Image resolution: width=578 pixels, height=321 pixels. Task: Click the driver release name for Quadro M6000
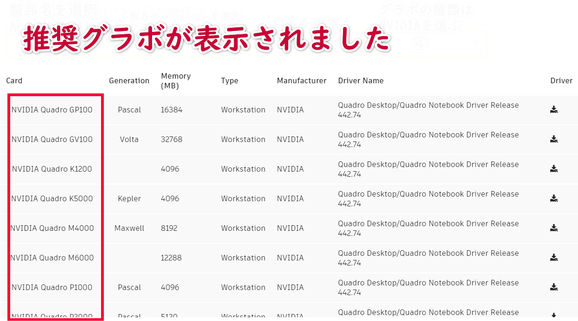tap(428, 258)
